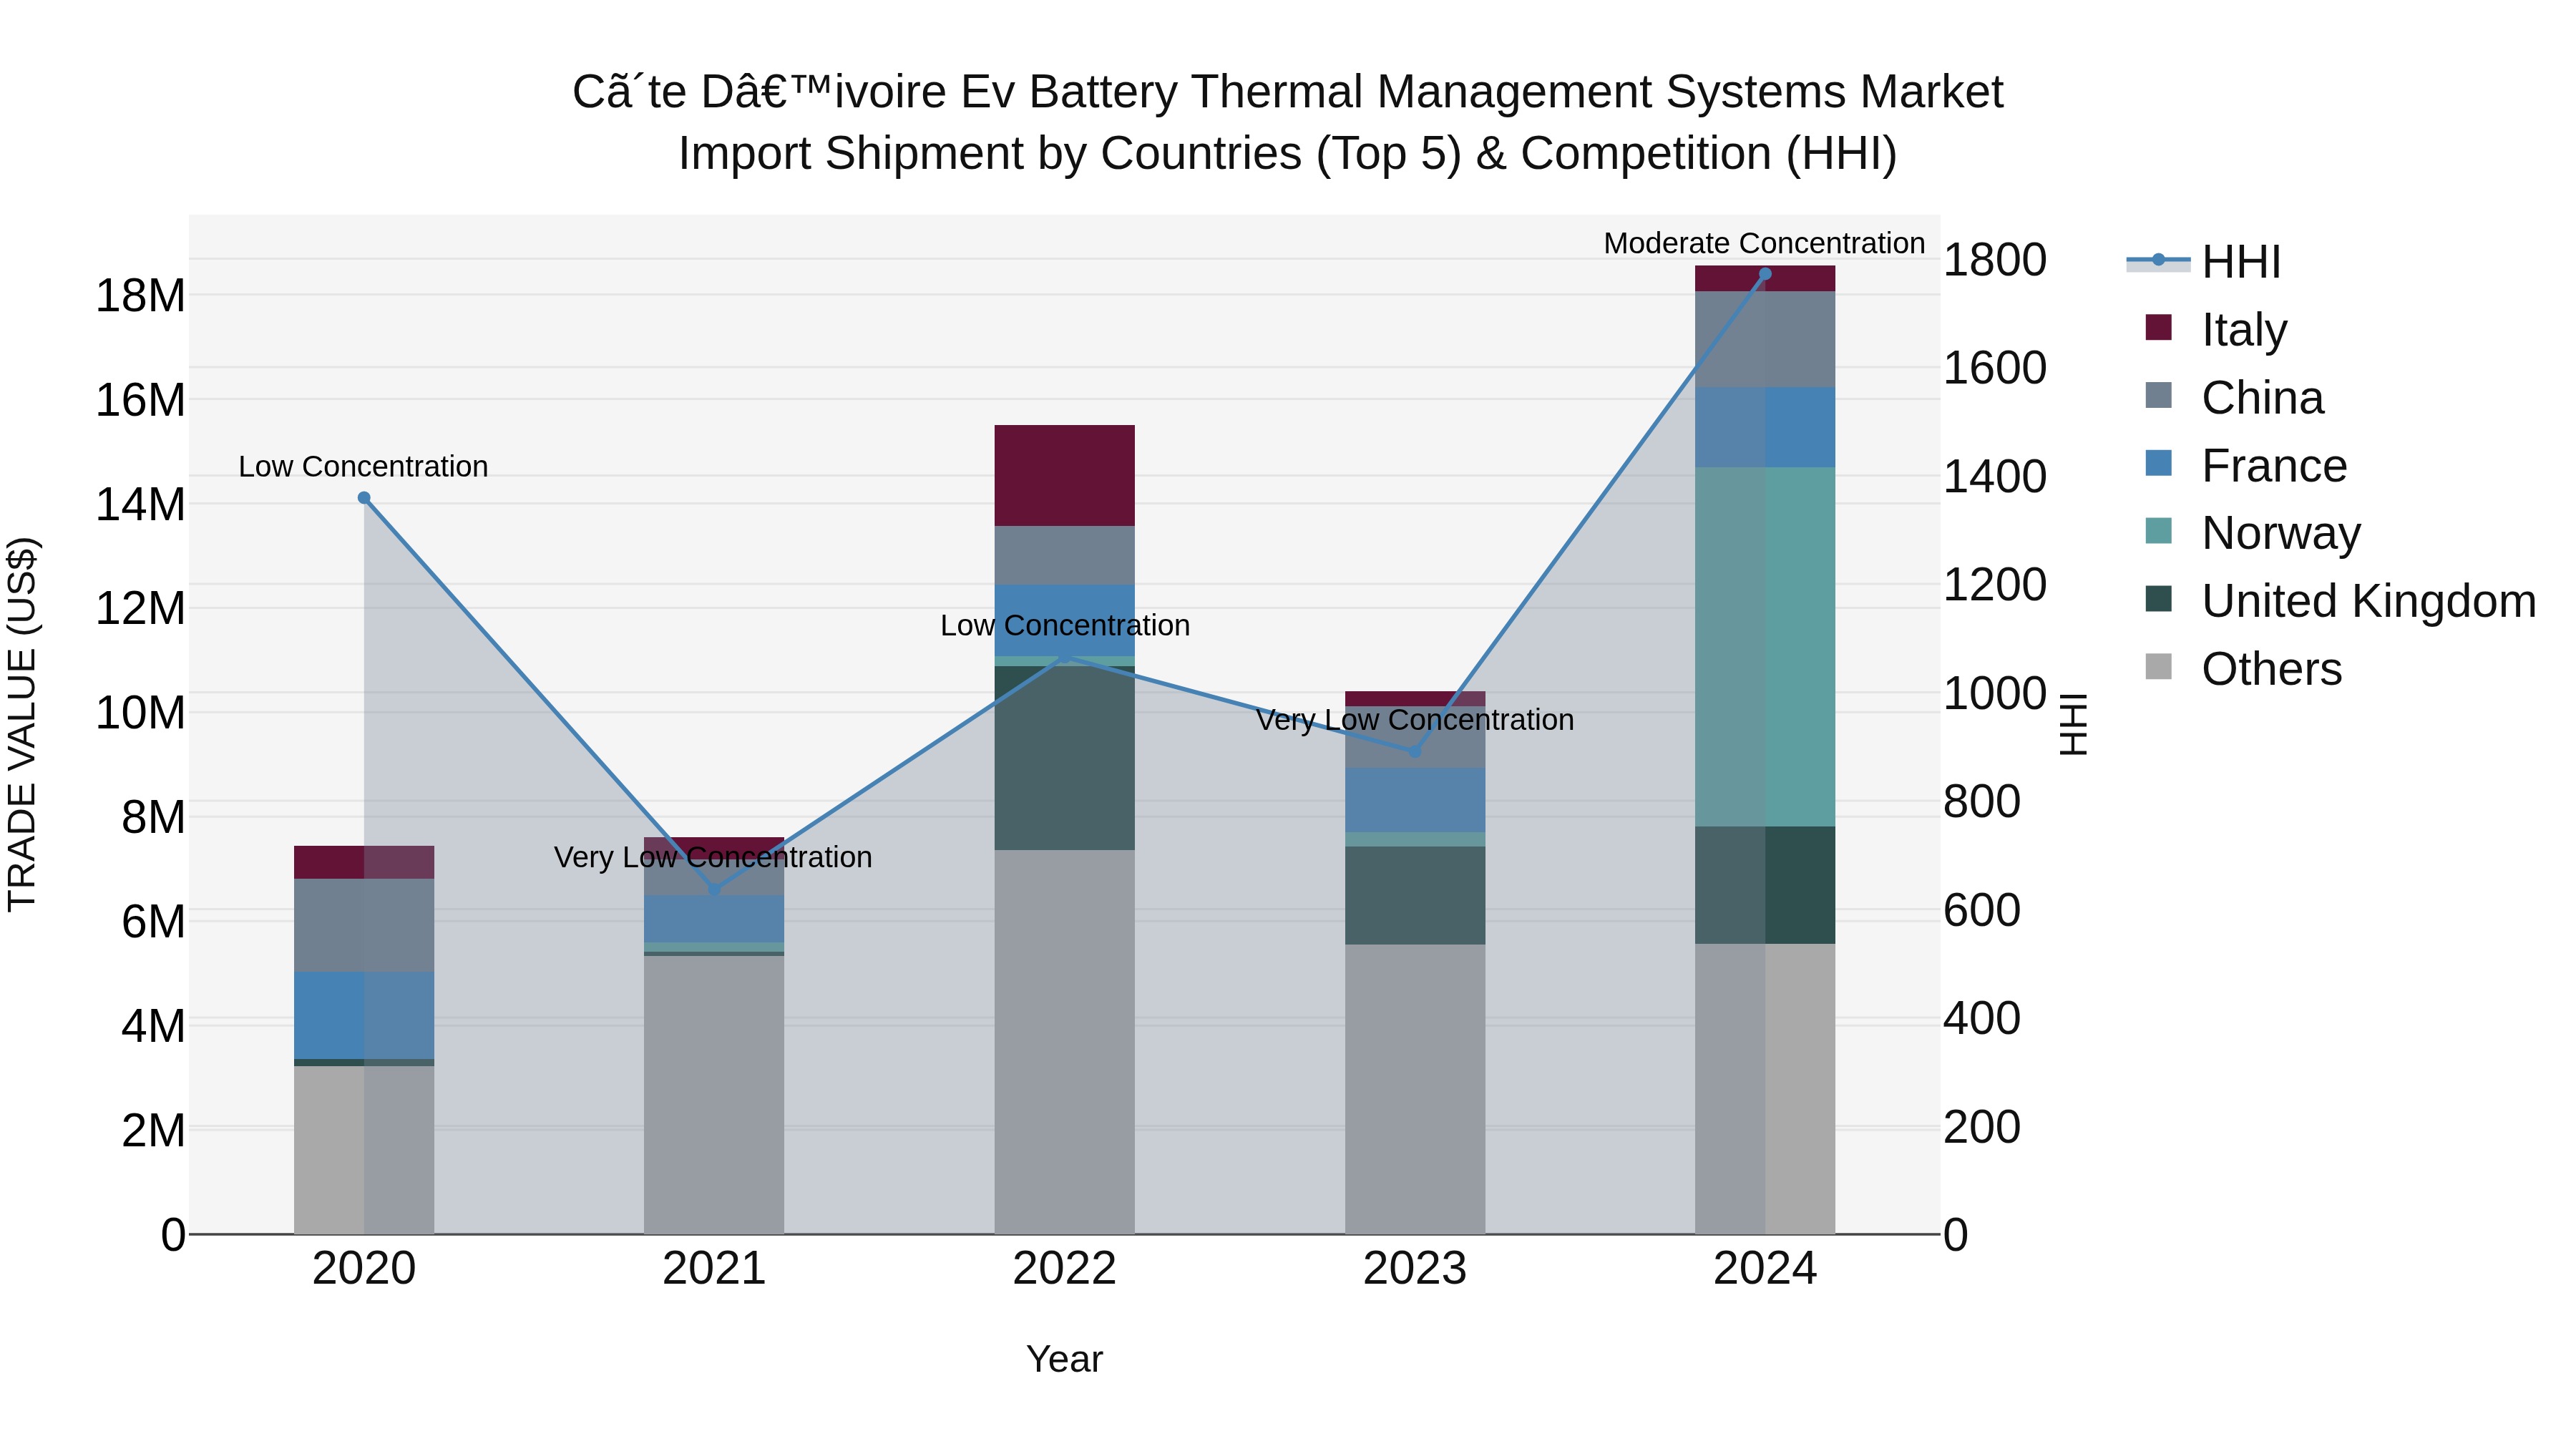Click the Italy segment of the 2022 bar
This screenshot has height=1449, width=2576.
pos(1065,475)
